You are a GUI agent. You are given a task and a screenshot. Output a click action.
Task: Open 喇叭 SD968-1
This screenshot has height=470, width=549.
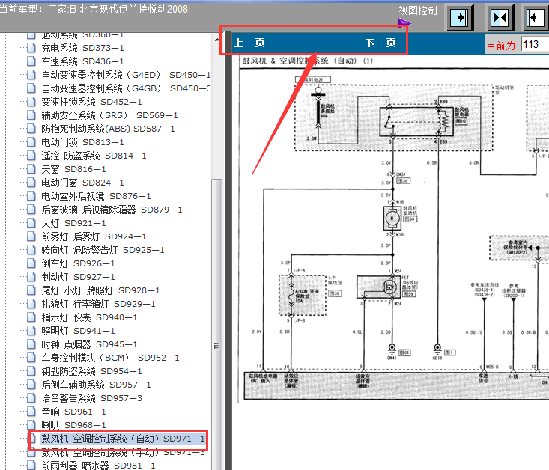click(73, 425)
